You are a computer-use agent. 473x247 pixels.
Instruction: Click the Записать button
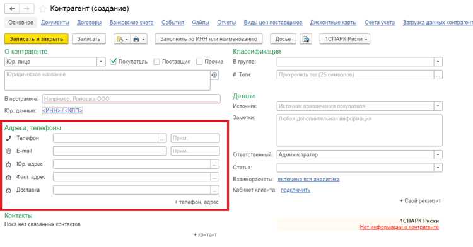tap(89, 39)
